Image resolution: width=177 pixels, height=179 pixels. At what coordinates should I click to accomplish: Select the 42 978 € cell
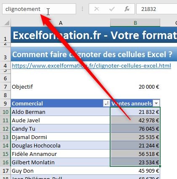coord(135,120)
